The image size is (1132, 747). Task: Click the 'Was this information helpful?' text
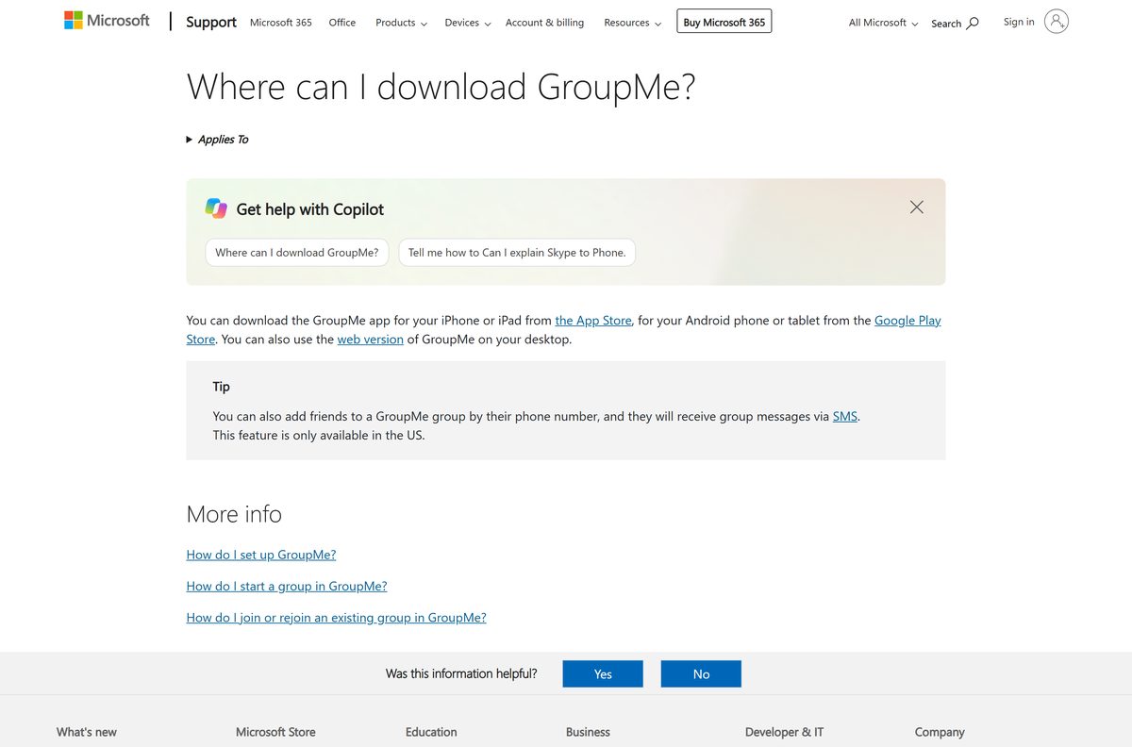[x=461, y=673]
